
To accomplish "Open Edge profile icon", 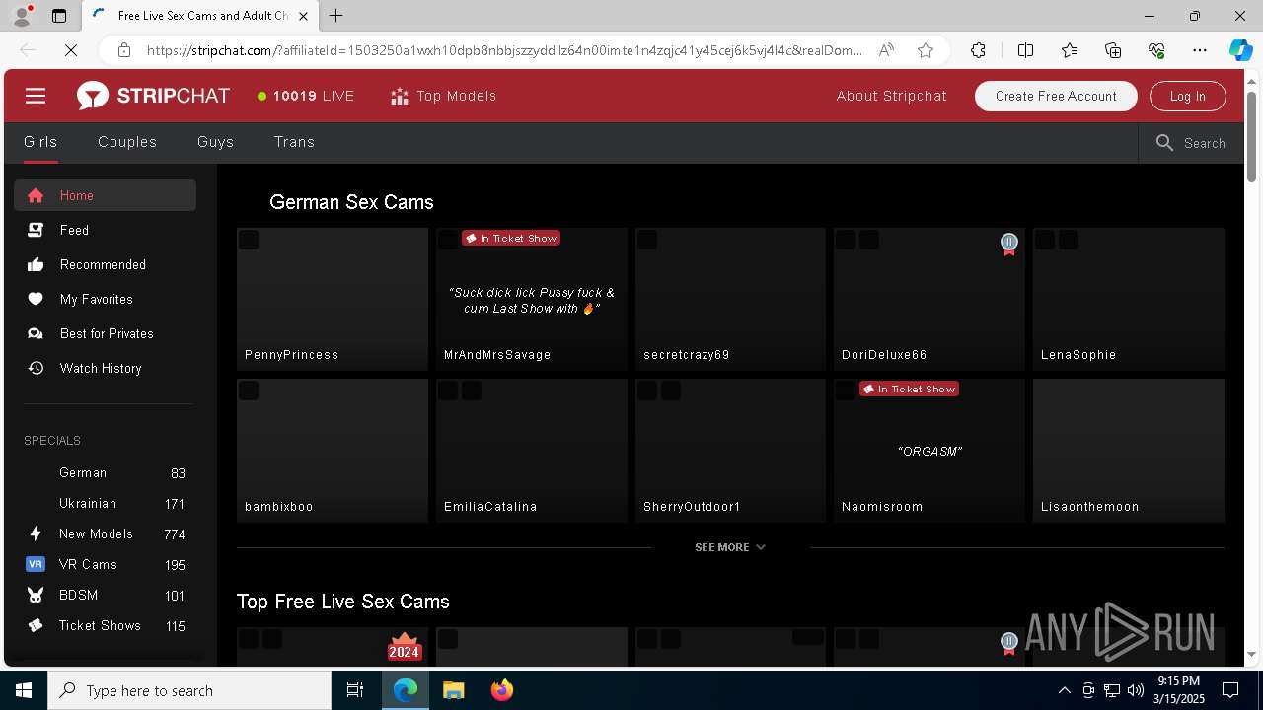I will click(21, 16).
